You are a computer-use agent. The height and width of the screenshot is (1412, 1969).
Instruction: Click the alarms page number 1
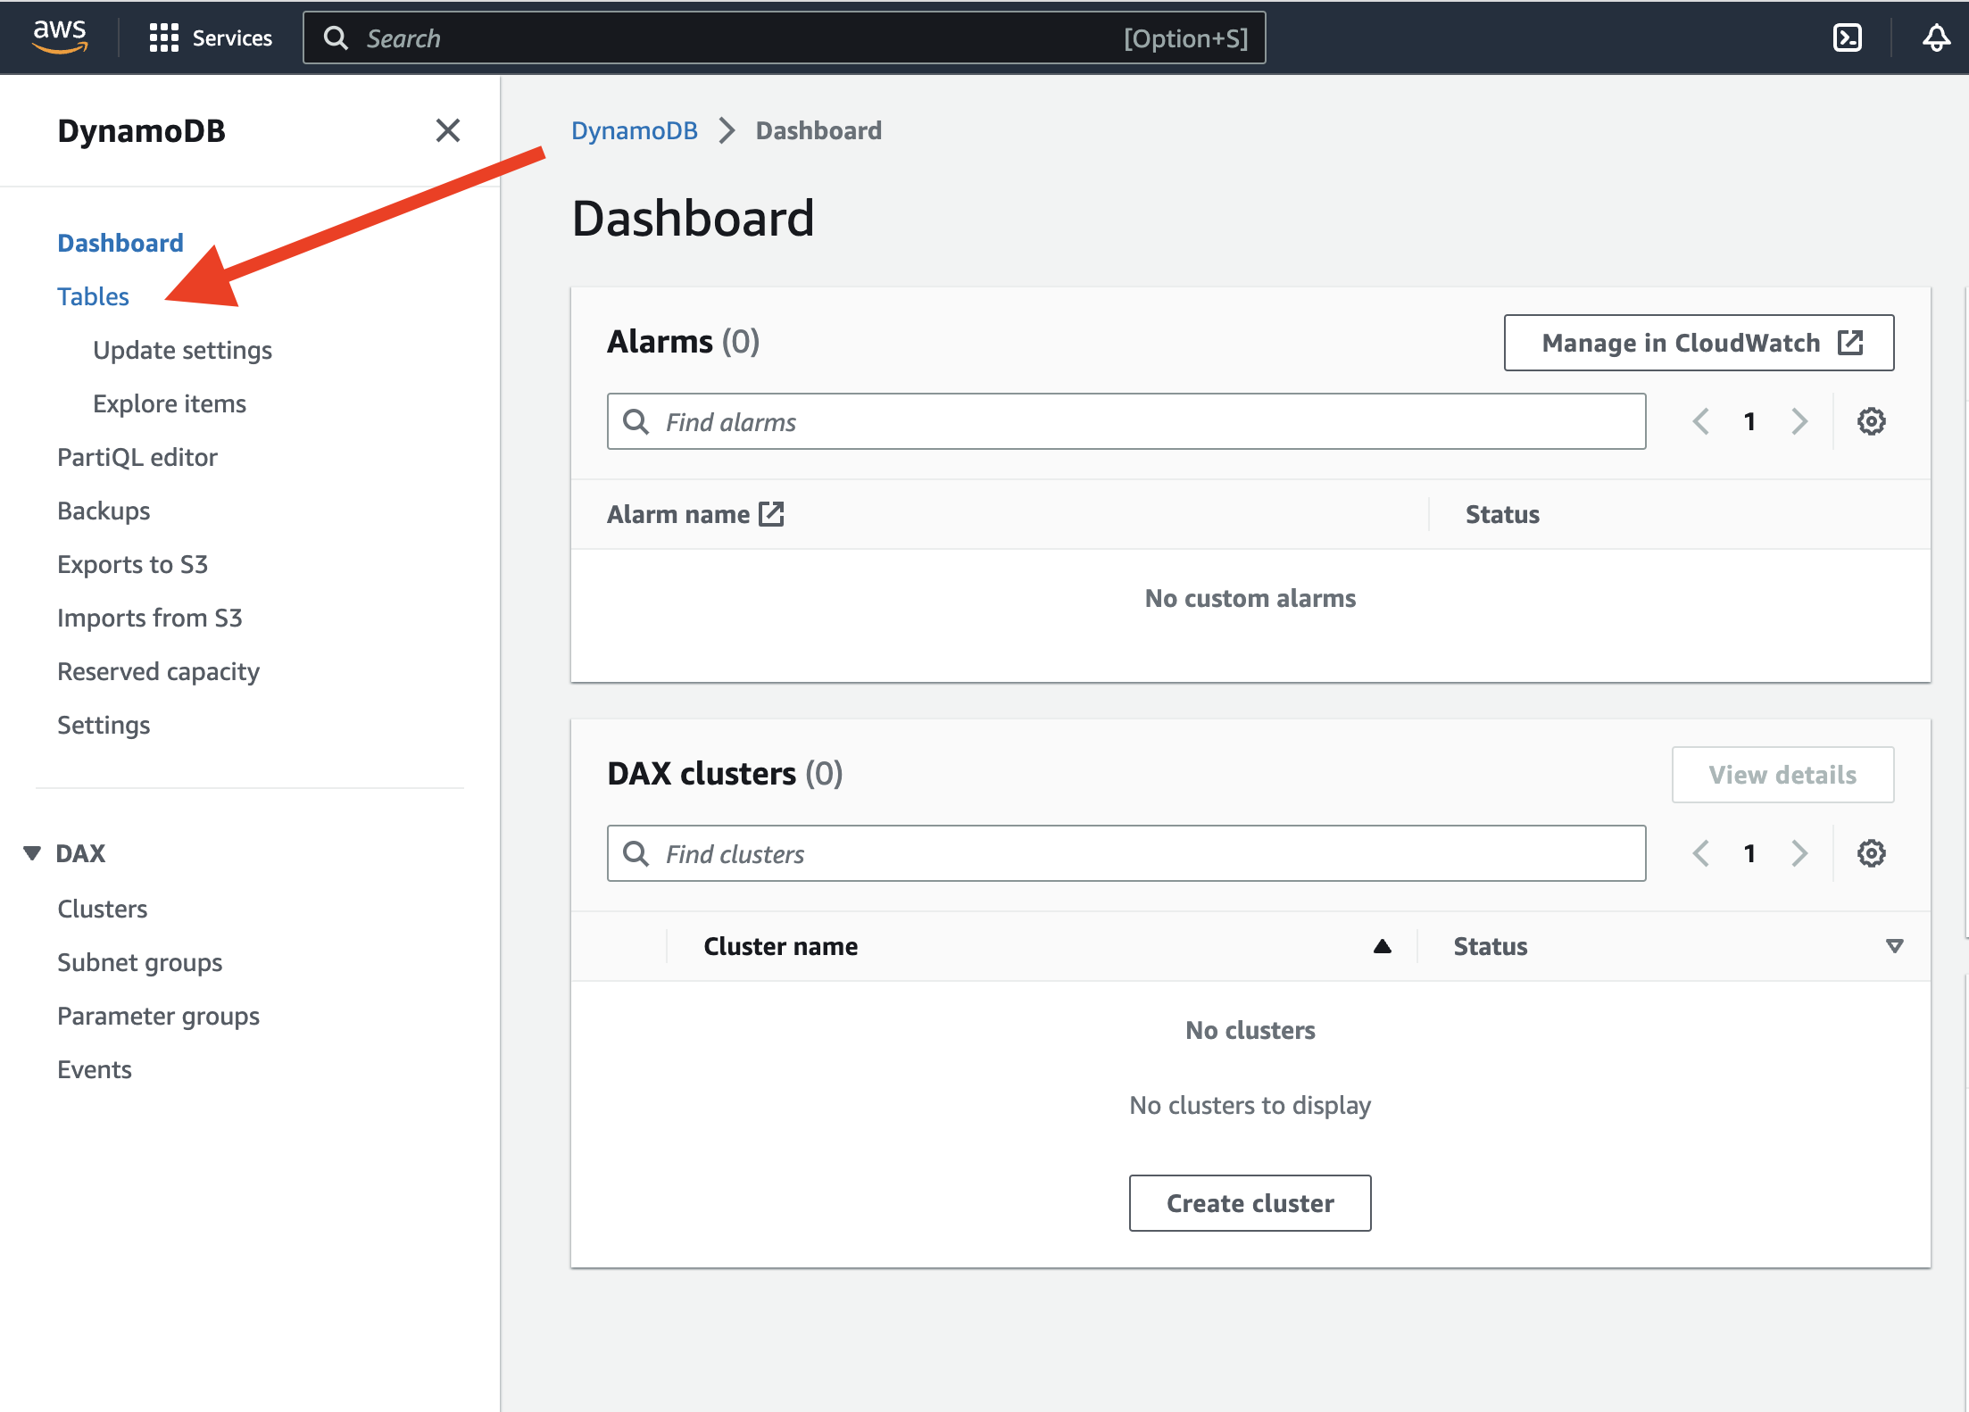[x=1749, y=421]
